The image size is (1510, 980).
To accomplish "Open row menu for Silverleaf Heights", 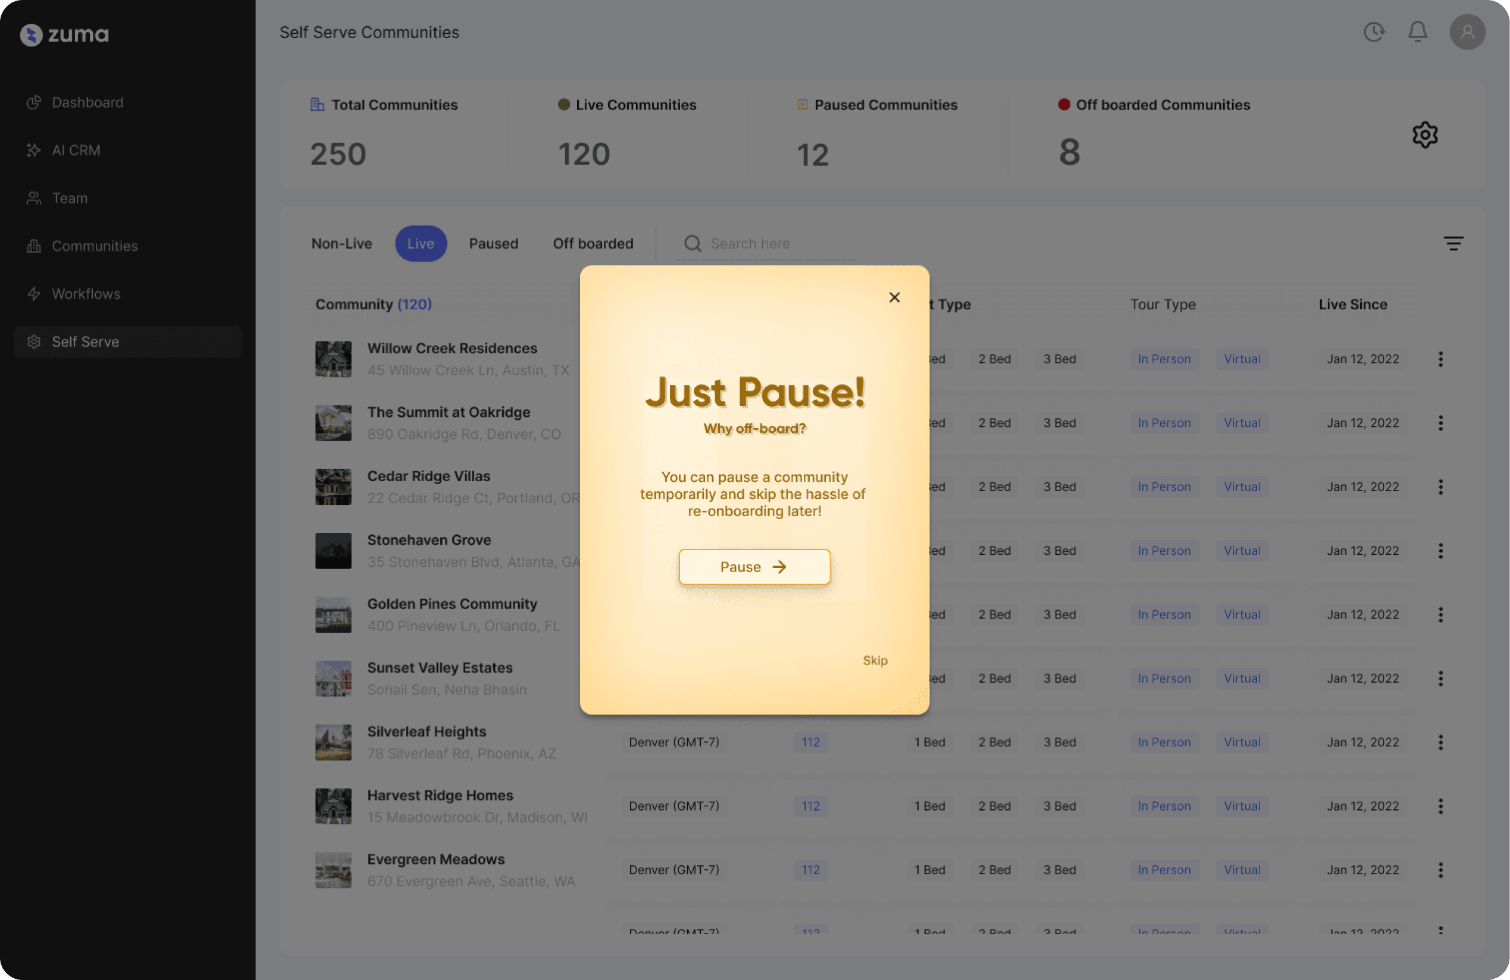I will (x=1440, y=742).
